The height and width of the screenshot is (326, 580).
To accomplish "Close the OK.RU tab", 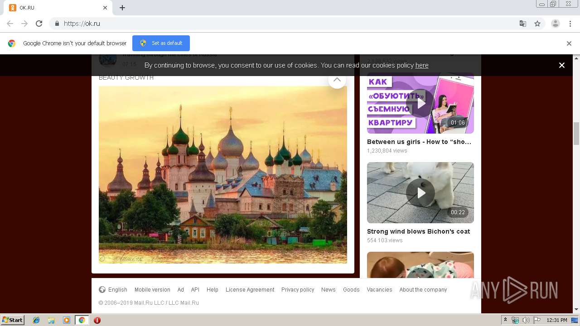I will tap(105, 8).
